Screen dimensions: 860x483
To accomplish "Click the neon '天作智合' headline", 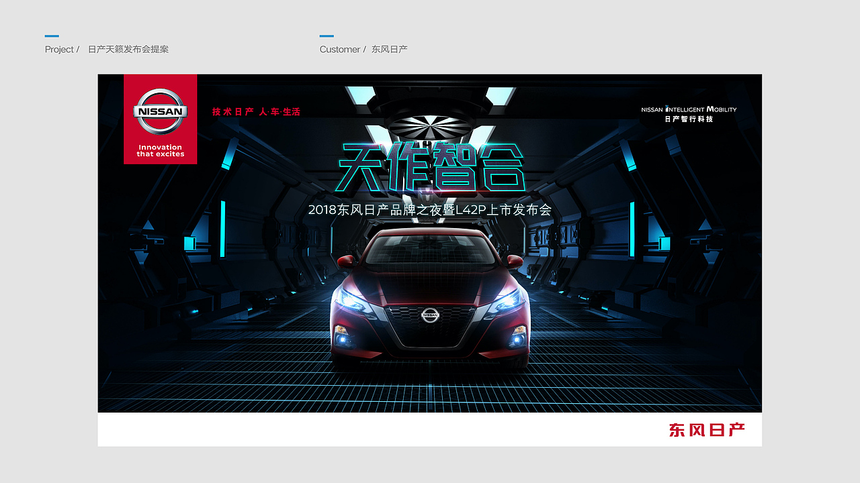I will (x=431, y=166).
